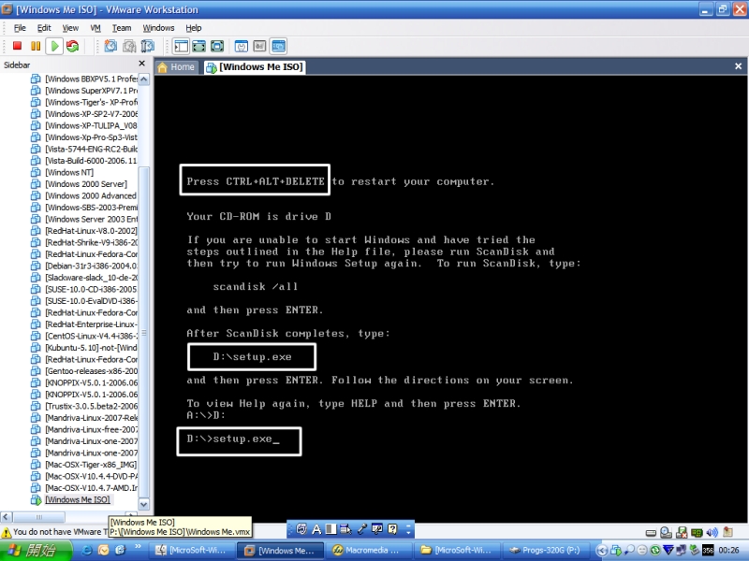The height and width of the screenshot is (561, 749).
Task: Open the View menu
Action: [70, 28]
